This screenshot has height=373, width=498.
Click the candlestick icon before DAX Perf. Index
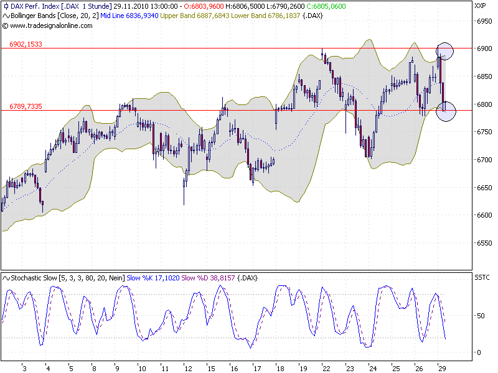coord(6,6)
